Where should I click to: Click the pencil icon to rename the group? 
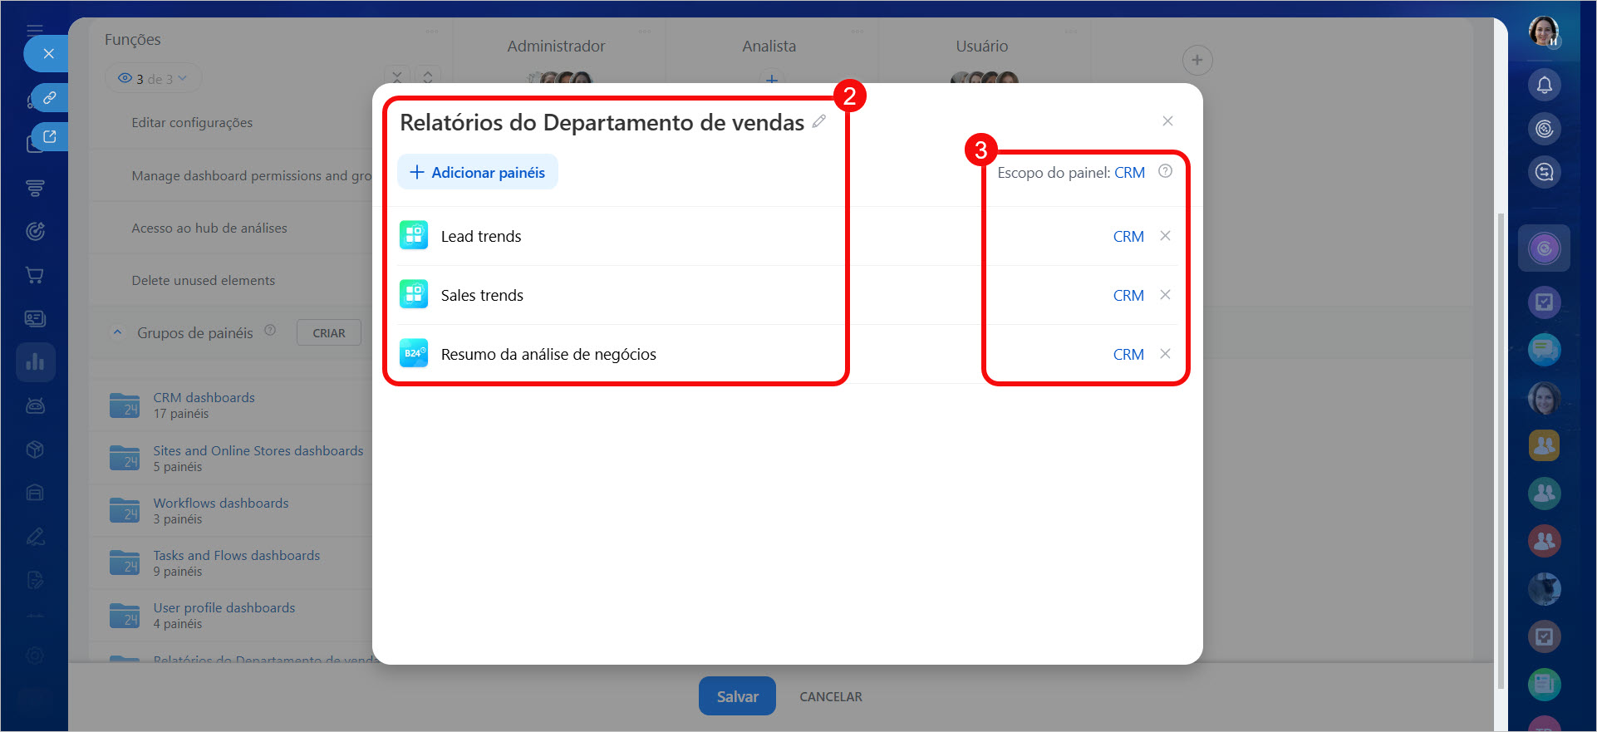[x=819, y=122]
